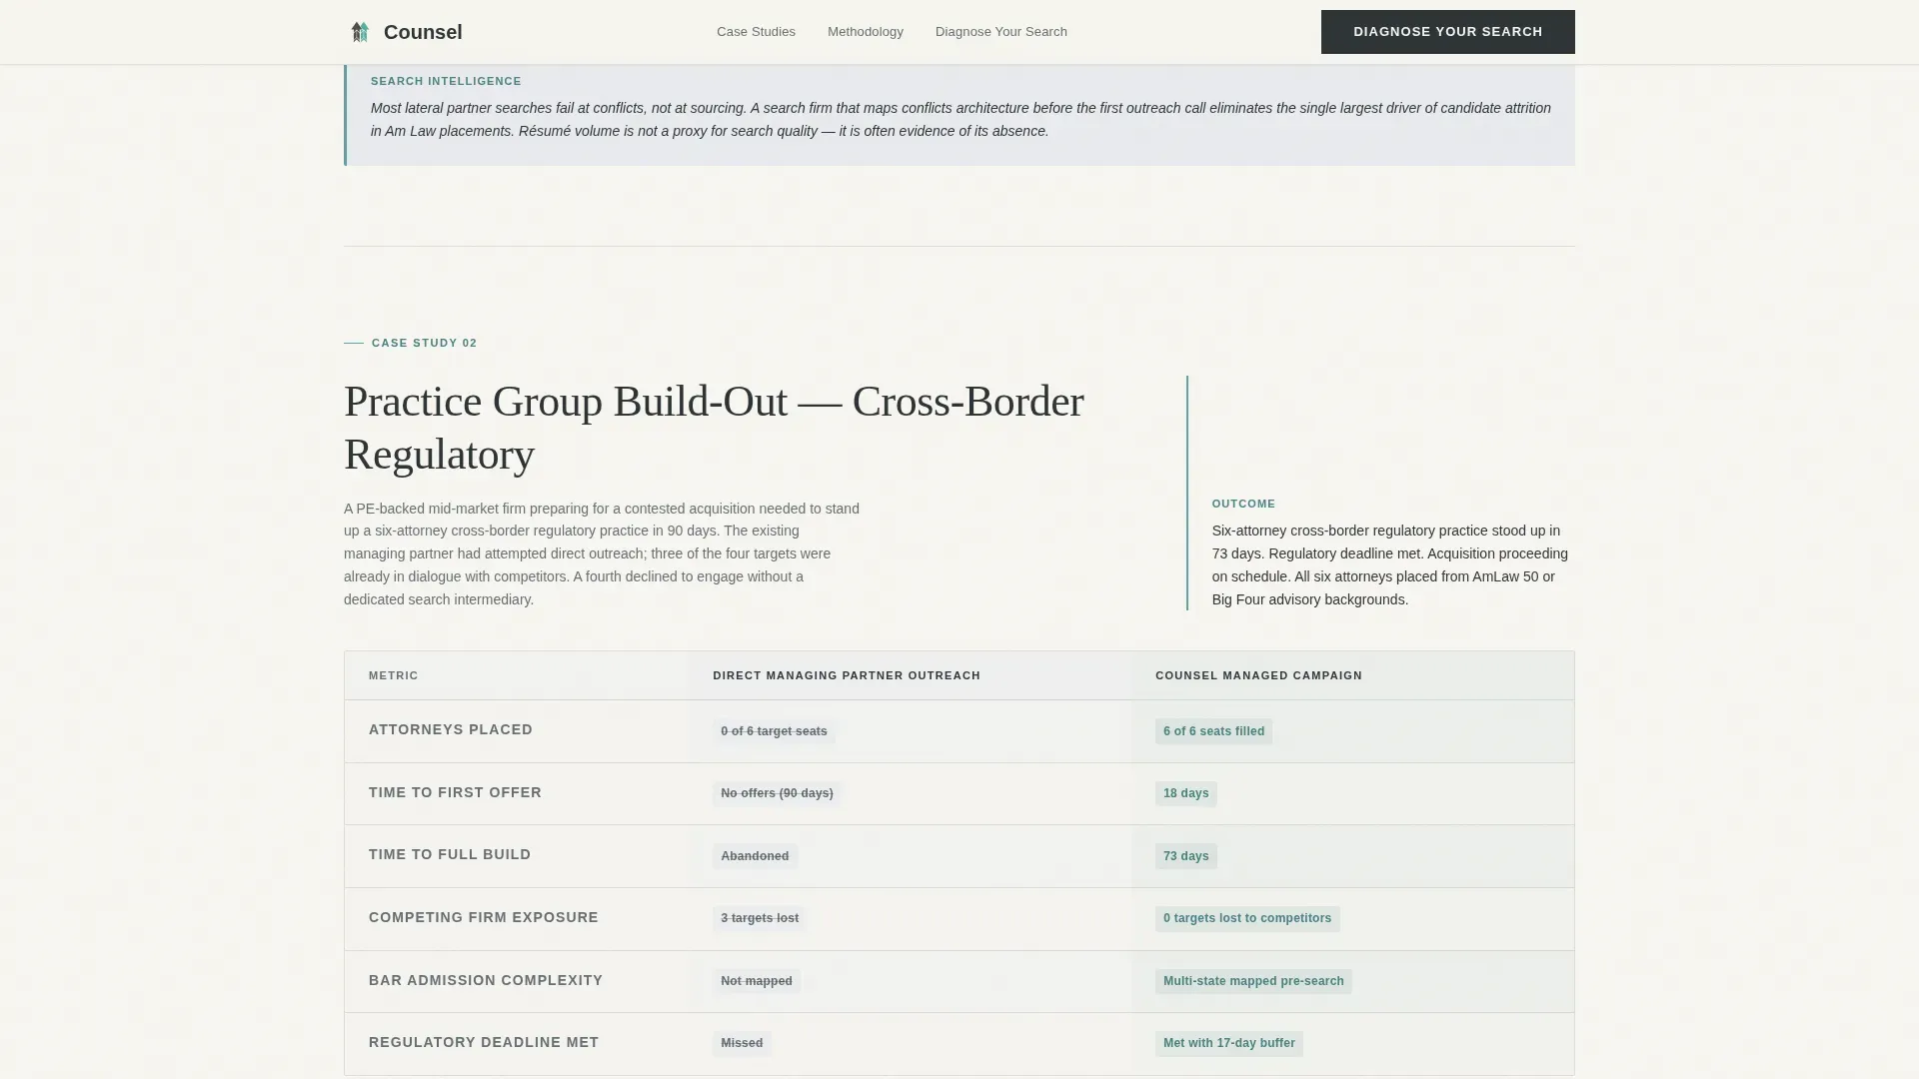
Task: Click the 'Abandoned' badge
Action: [755, 856]
